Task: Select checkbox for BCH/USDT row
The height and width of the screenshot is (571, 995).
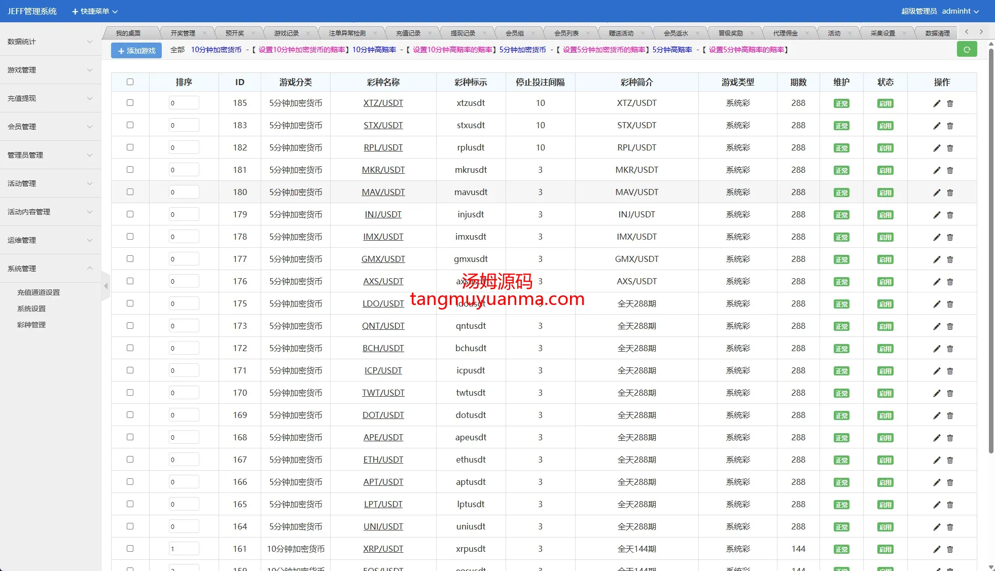Action: [x=130, y=348]
